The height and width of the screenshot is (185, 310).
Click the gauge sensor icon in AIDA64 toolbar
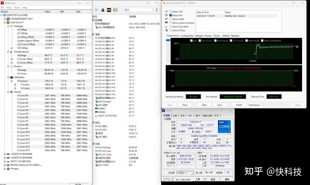pos(115,10)
